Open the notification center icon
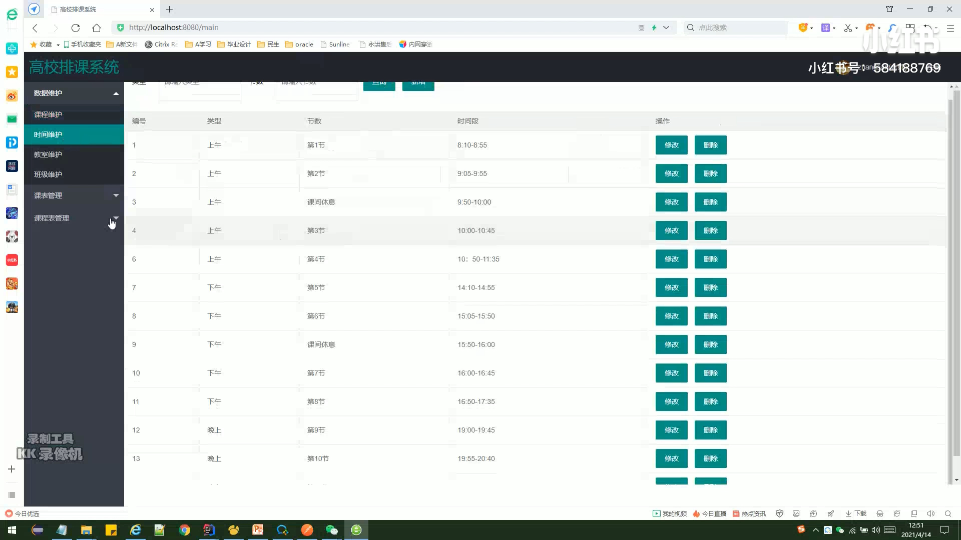This screenshot has width=961, height=540. click(944, 530)
